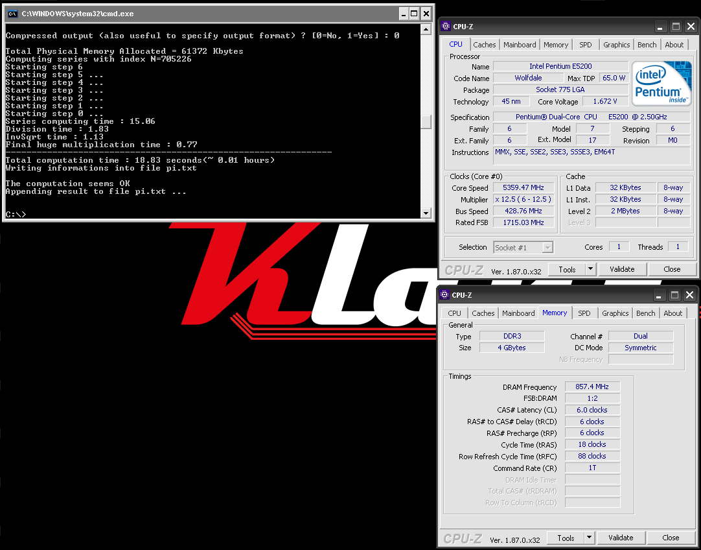Maximize the cmd.exe window
701x550 pixels.
tap(415, 14)
